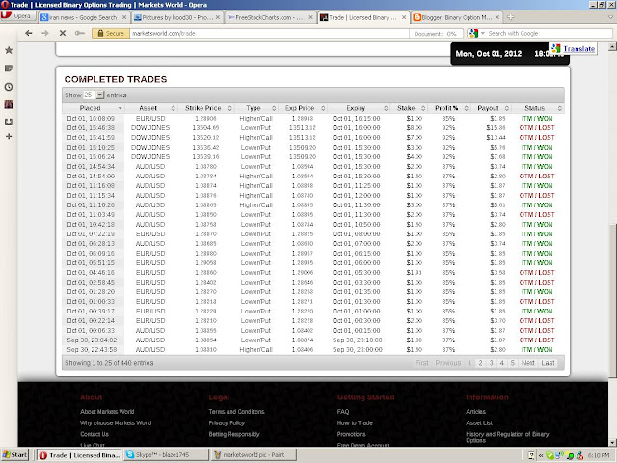Open Bookmarks star panel in sidebar
The width and height of the screenshot is (617, 463).
9,50
